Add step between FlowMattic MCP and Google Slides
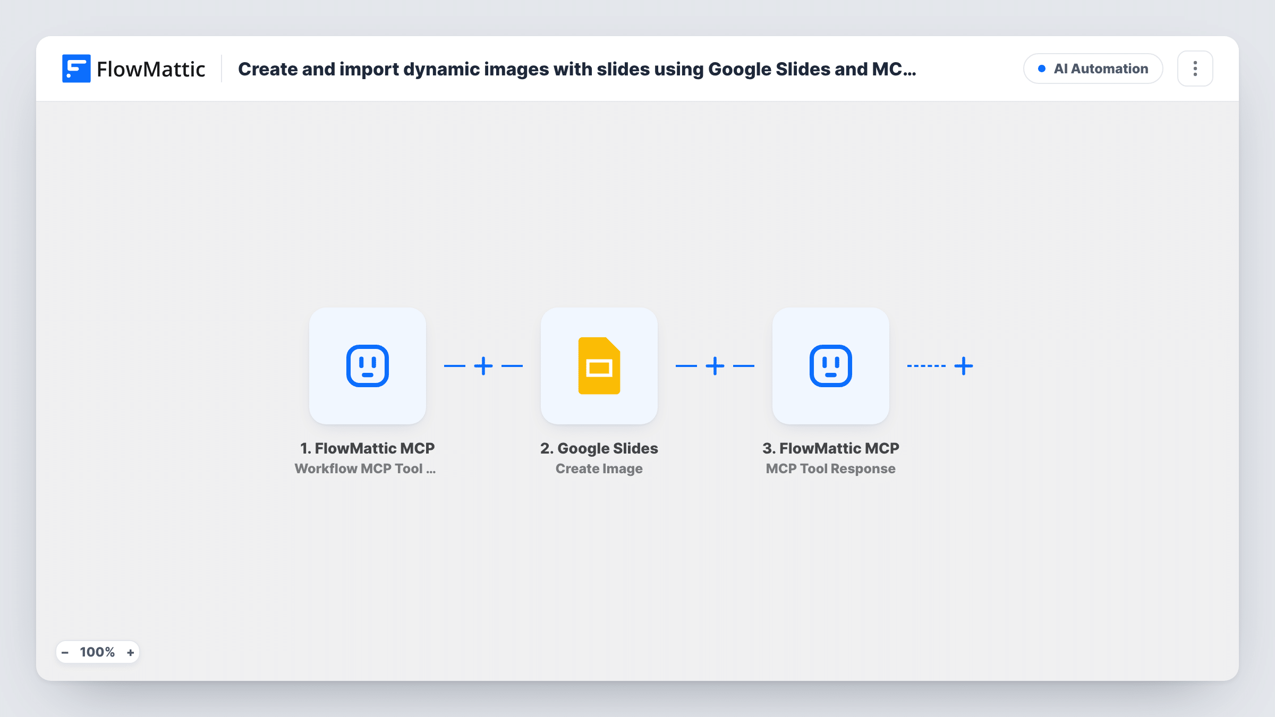1275x717 pixels. (483, 366)
